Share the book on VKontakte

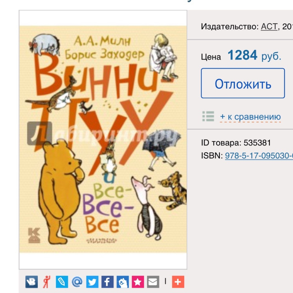[x=31, y=282]
